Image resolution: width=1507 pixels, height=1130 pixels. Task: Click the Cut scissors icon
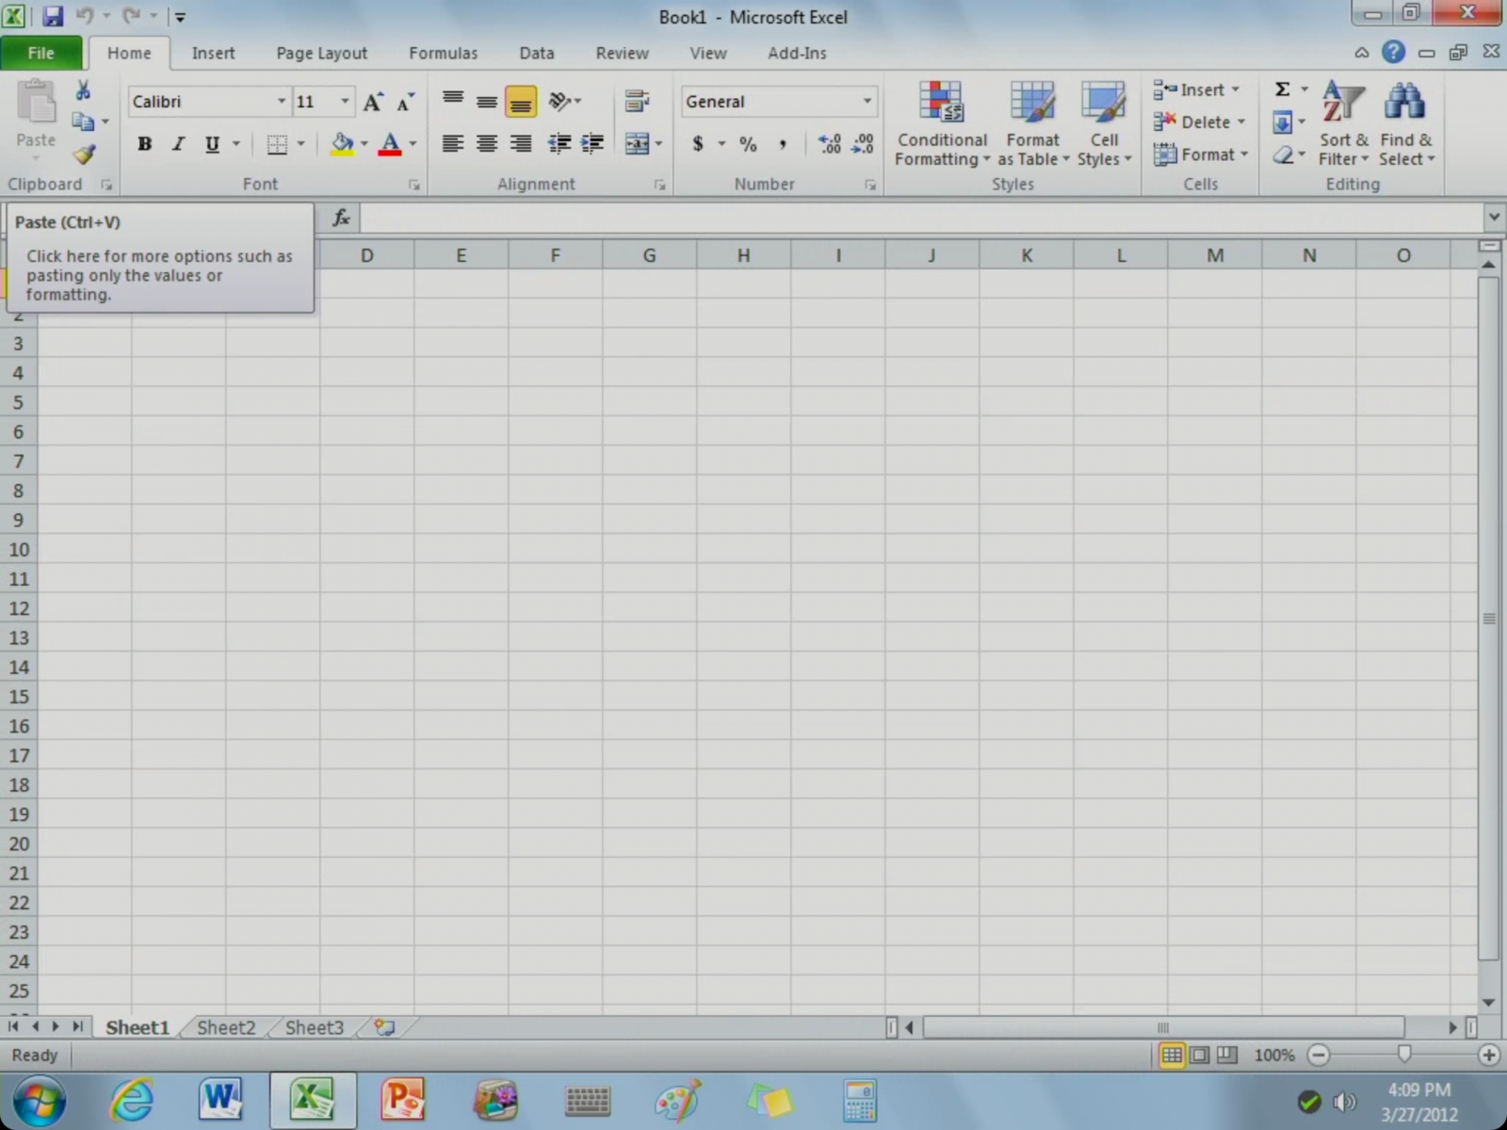[83, 90]
